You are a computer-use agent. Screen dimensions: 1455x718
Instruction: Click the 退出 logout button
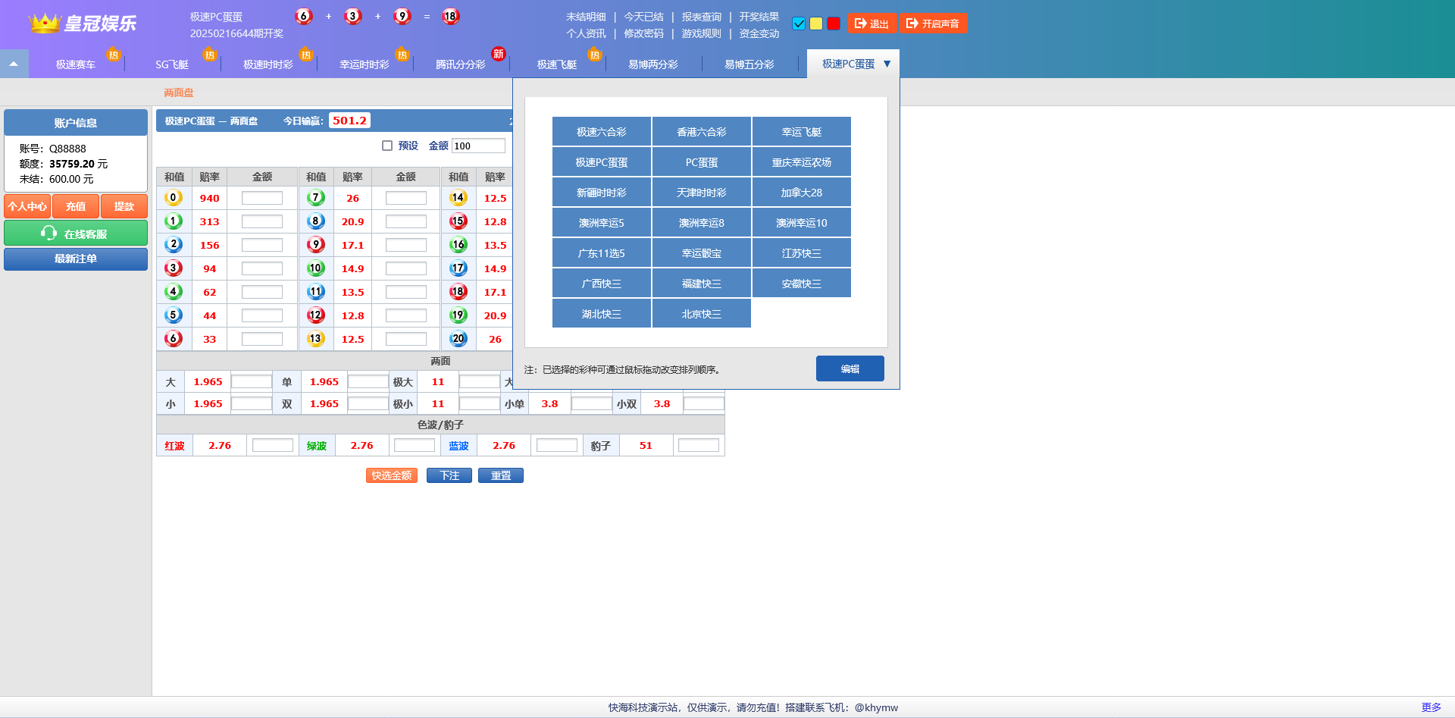point(871,24)
